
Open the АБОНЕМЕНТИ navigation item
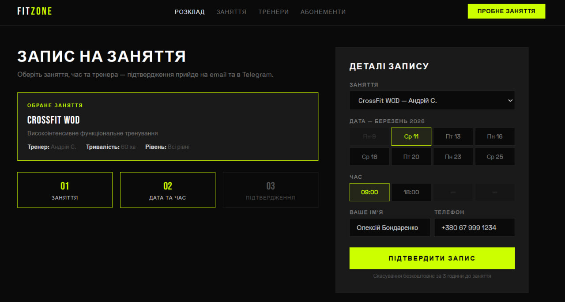pos(323,12)
